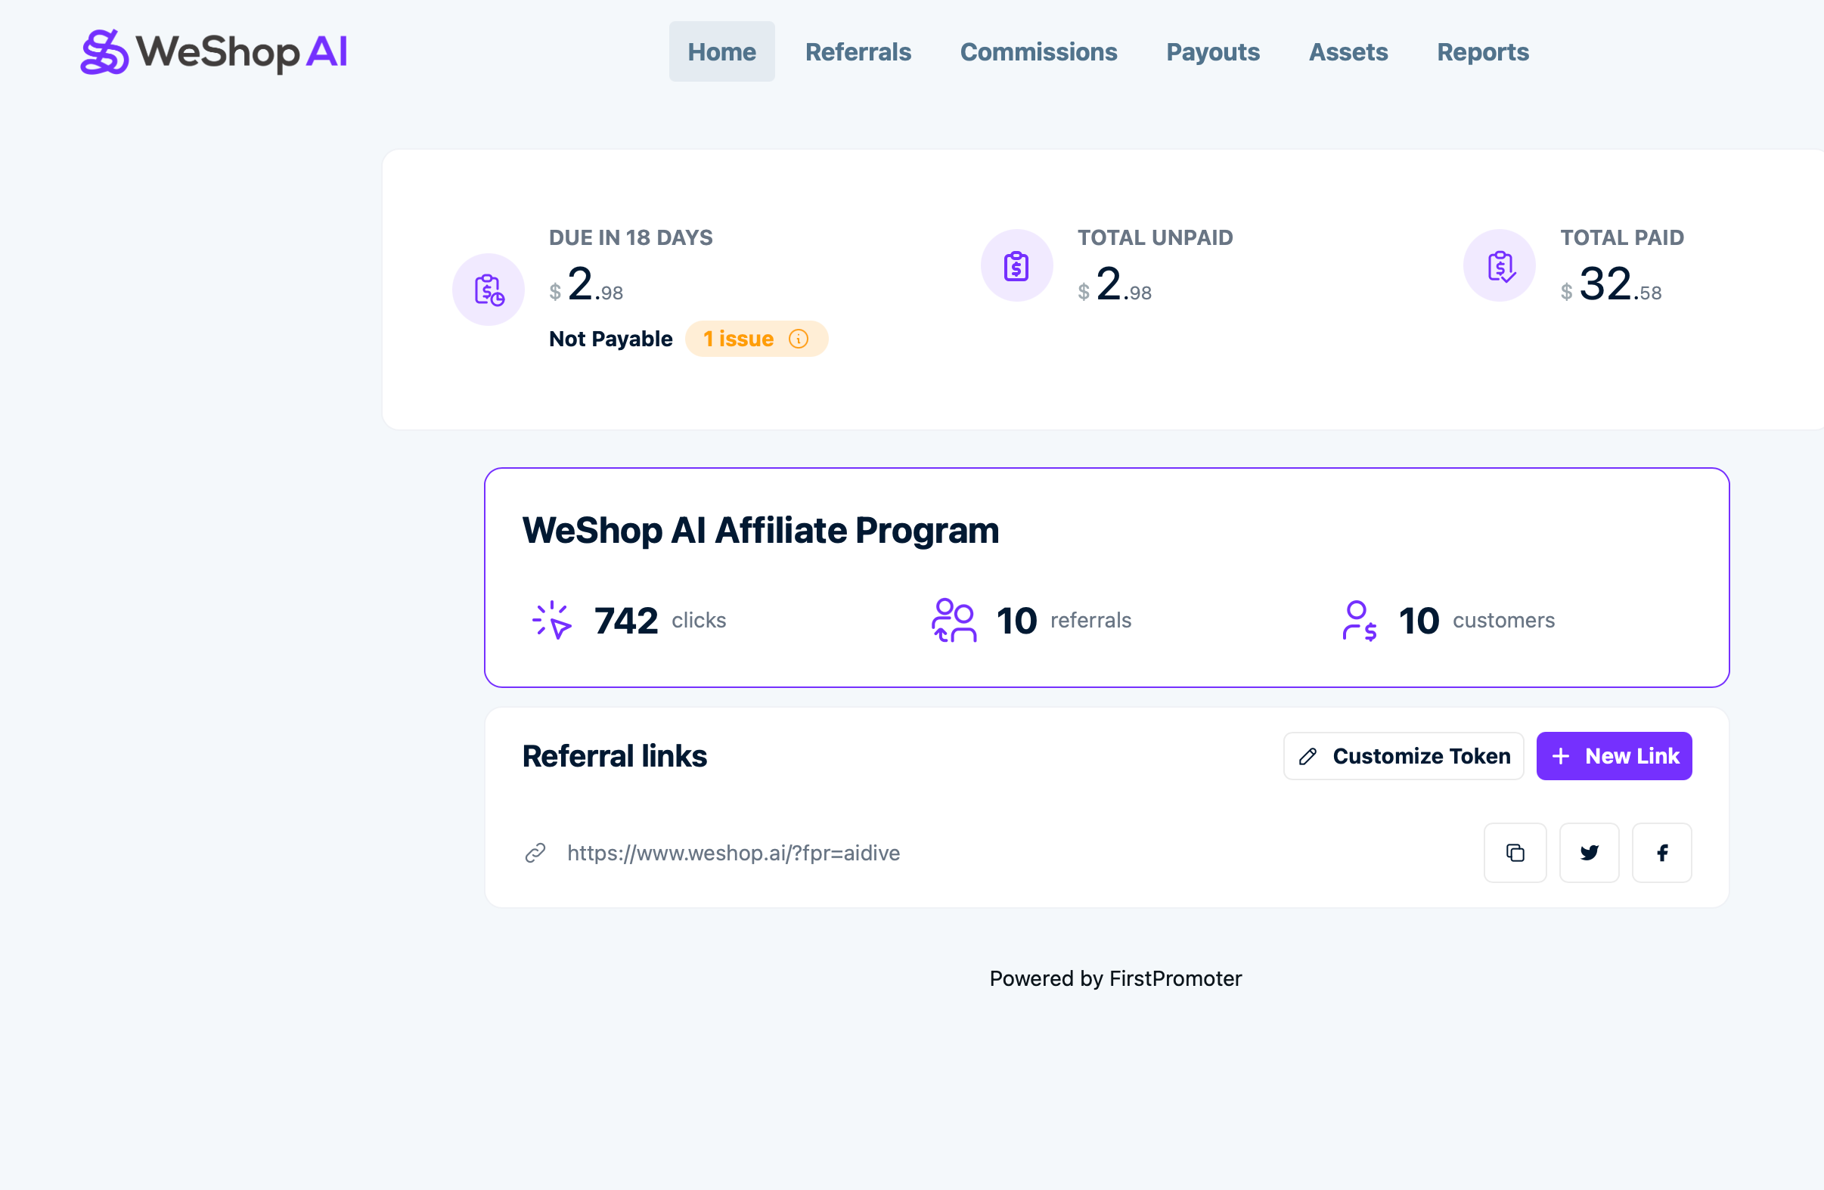View the Reports tab

click(1482, 51)
